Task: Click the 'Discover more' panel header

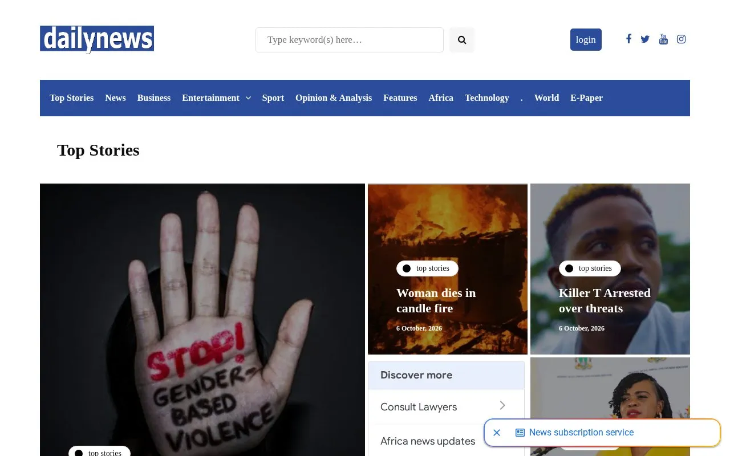Action: (x=446, y=375)
